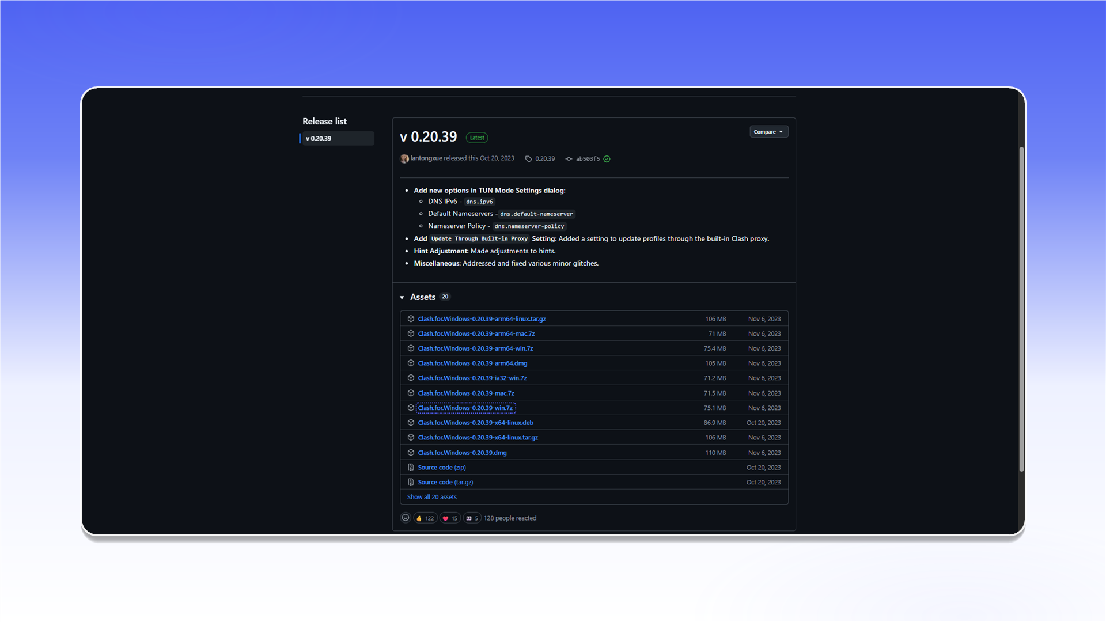Image resolution: width=1106 pixels, height=622 pixels.
Task: Open the add reaction smiley button
Action: click(406, 518)
